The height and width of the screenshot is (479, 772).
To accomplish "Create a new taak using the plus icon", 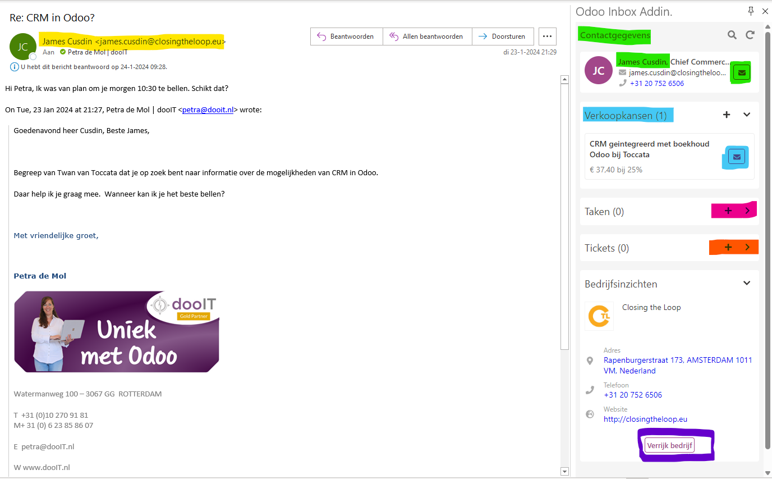I will [x=727, y=211].
